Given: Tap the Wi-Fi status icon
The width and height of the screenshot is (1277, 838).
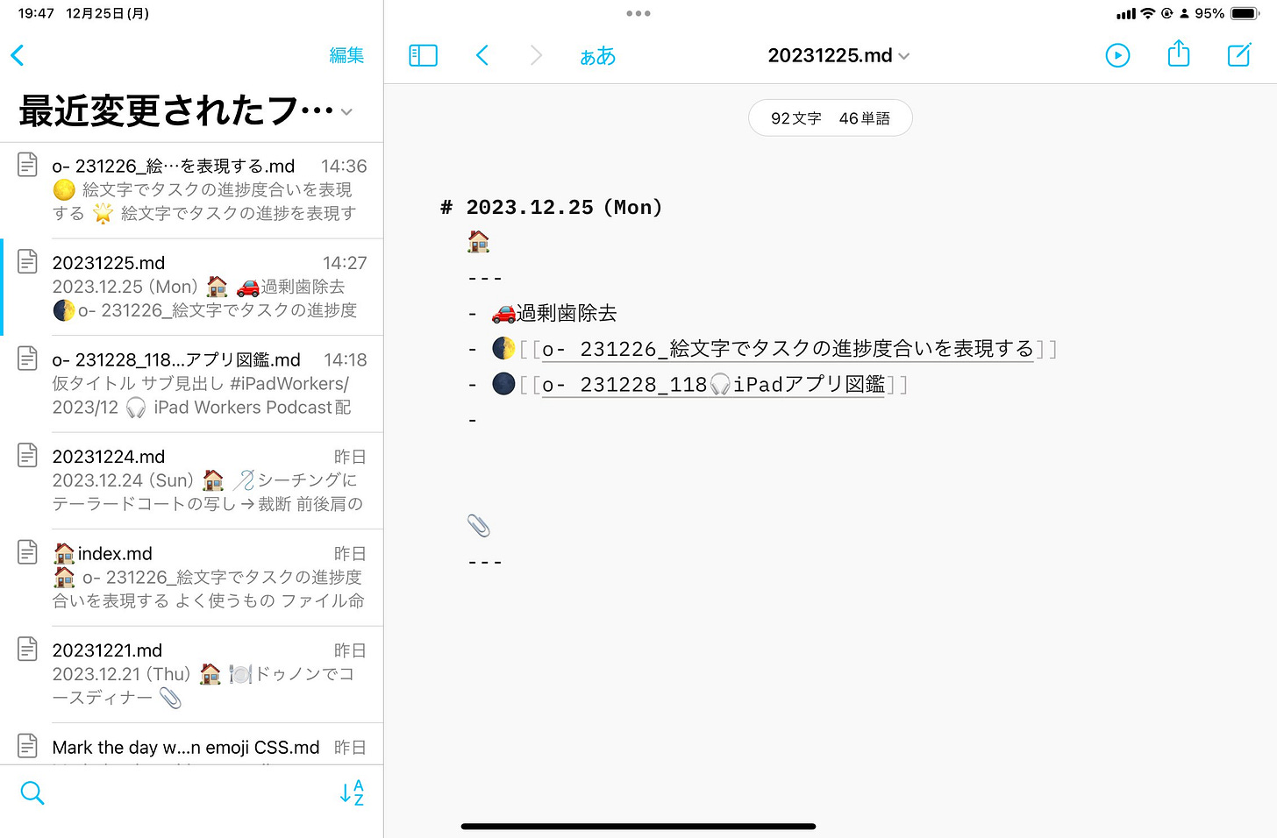Looking at the screenshot, I should pos(1147,13).
